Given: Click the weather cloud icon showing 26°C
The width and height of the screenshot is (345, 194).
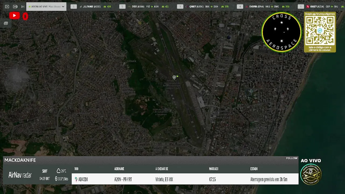Looking at the screenshot, I should (x=58, y=171).
